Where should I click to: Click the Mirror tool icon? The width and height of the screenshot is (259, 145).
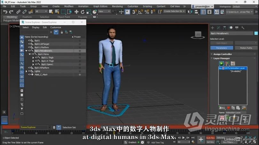pos(190,12)
